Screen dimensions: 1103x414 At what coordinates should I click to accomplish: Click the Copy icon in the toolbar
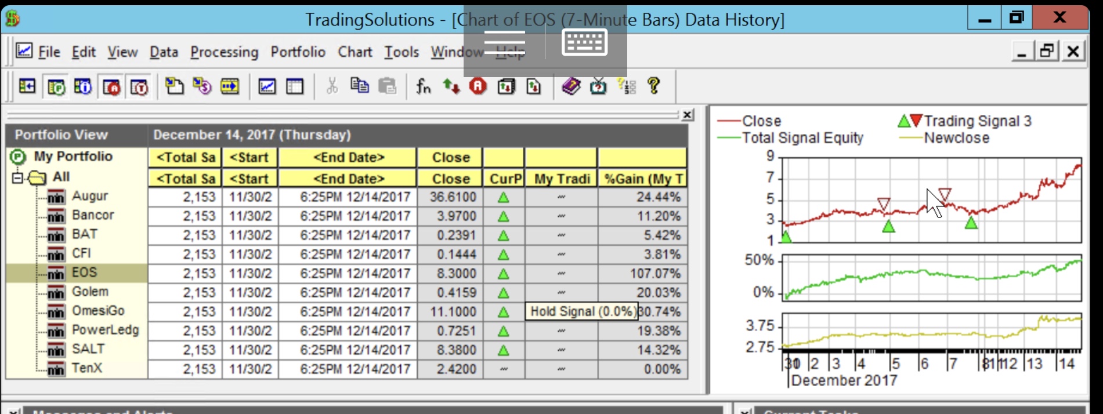[x=360, y=86]
